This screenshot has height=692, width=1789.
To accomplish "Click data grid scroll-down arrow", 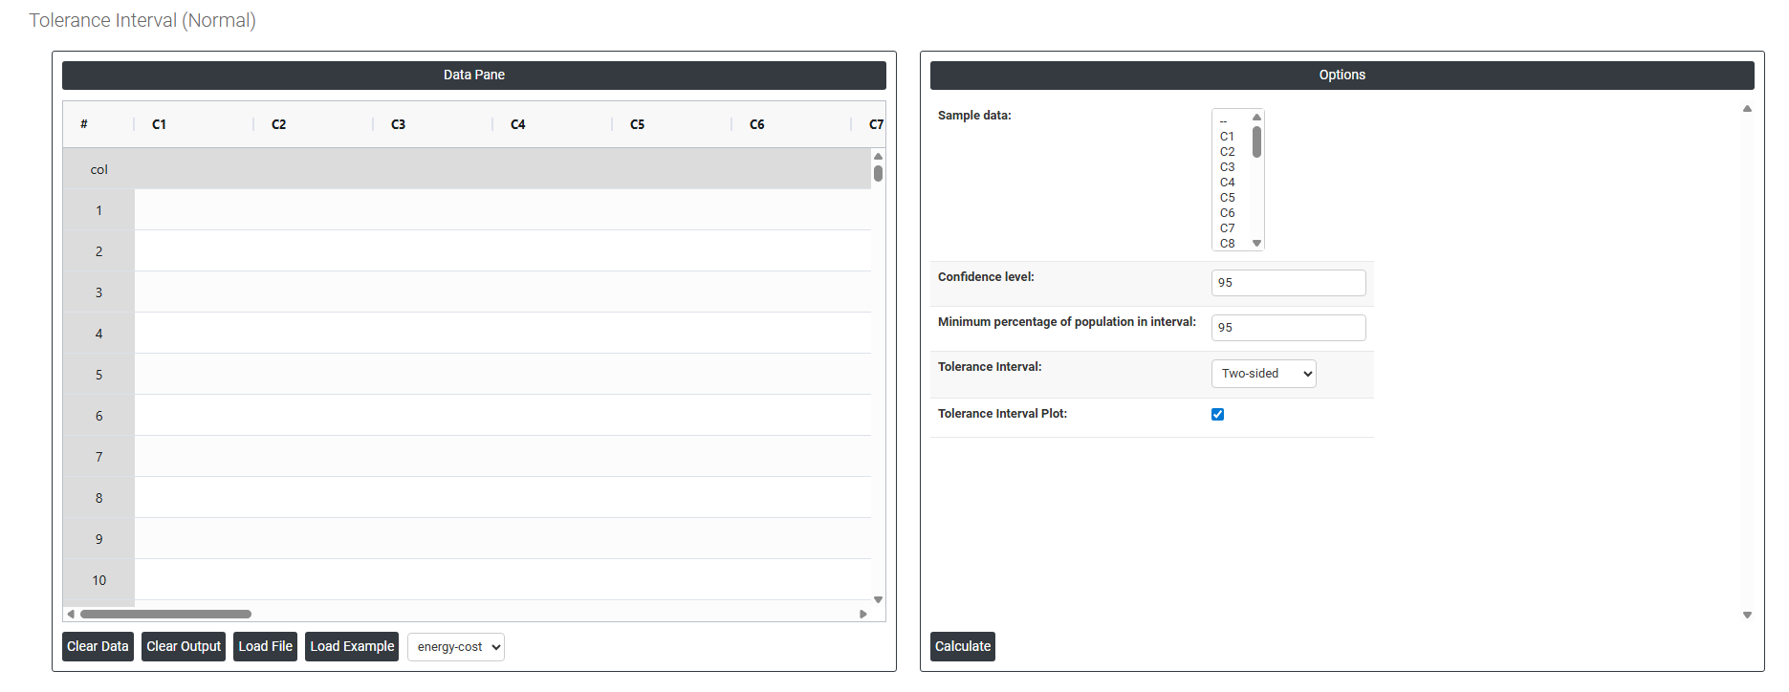I will 878,600.
